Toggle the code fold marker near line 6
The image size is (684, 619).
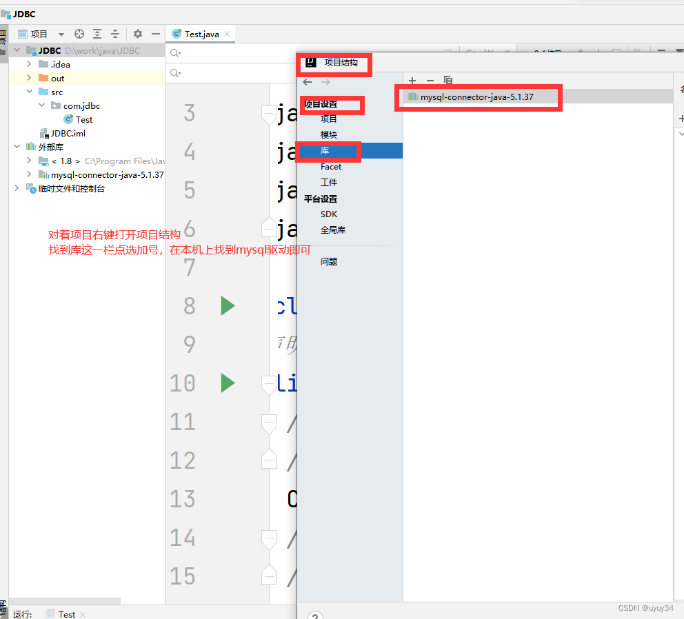coord(269,227)
